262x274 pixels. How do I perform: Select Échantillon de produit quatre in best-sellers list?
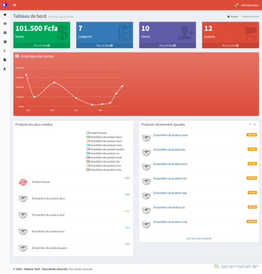pyautogui.click(x=49, y=248)
